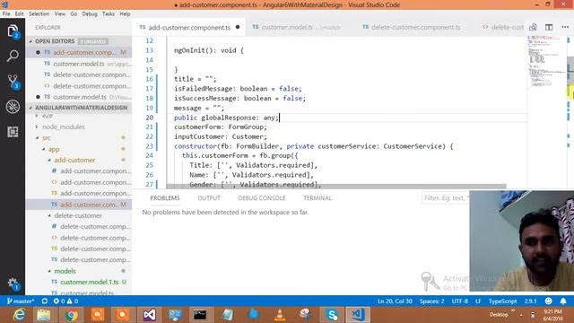Click the feedback smiley in status bar

pyautogui.click(x=548, y=301)
